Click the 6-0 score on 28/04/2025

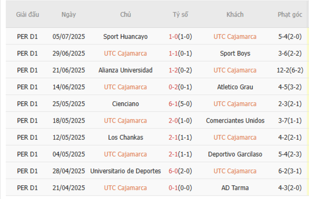pyautogui.click(x=174, y=171)
